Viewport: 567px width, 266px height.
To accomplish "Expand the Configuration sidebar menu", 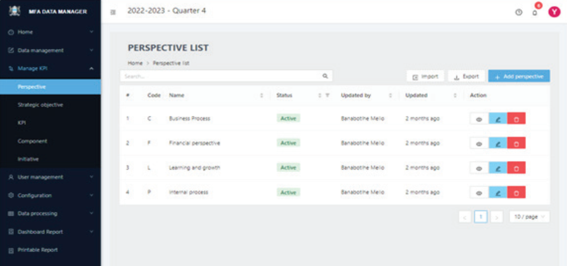I will tap(51, 196).
